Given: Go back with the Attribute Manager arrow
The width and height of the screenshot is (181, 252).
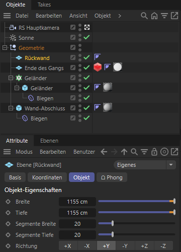Looking at the screenshot, I should [x=104, y=152].
